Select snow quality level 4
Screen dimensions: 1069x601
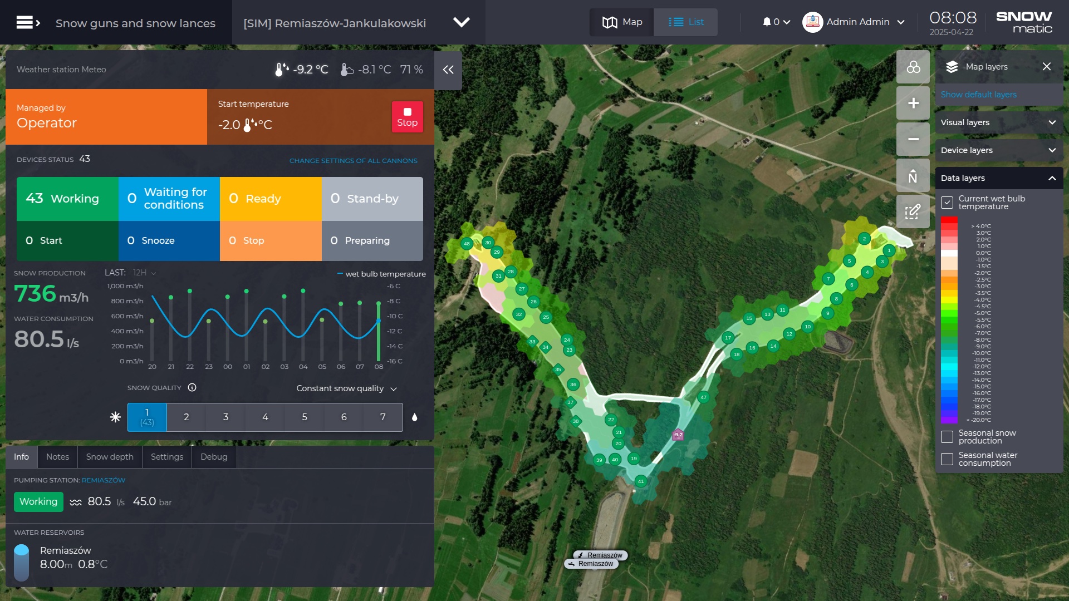(265, 417)
